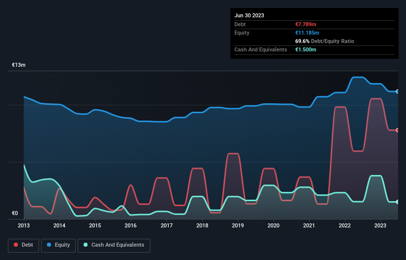Click the €0 y-axis label
406x260 pixels.
pos(15,213)
